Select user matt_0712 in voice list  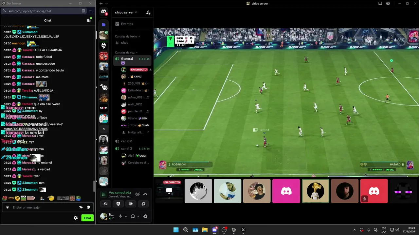(136, 104)
